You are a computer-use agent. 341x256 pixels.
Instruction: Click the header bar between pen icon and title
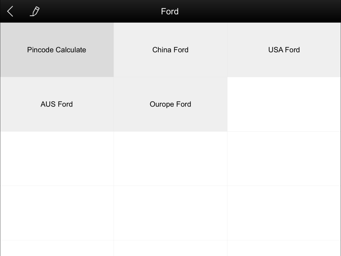coord(99,11)
